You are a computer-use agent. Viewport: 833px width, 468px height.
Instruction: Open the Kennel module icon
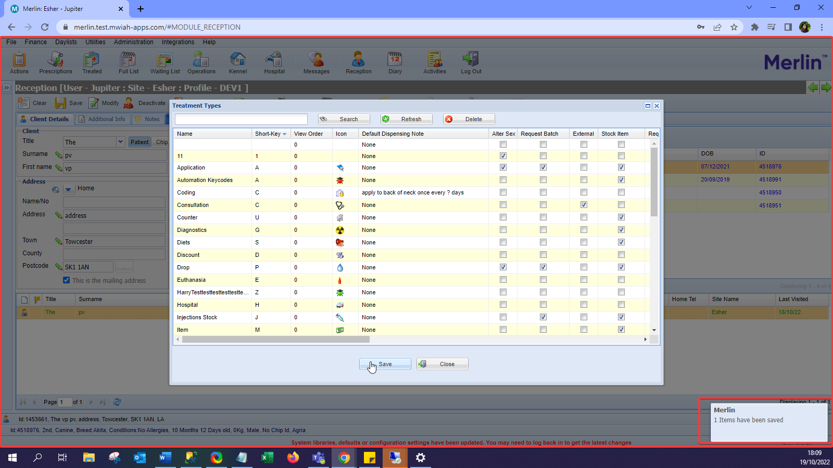tap(238, 62)
